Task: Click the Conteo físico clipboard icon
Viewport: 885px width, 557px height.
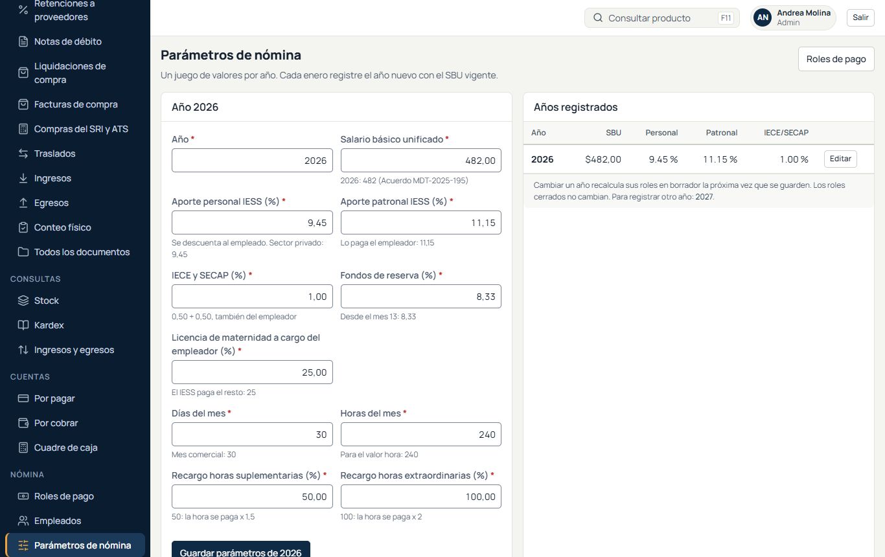Action: (x=23, y=227)
